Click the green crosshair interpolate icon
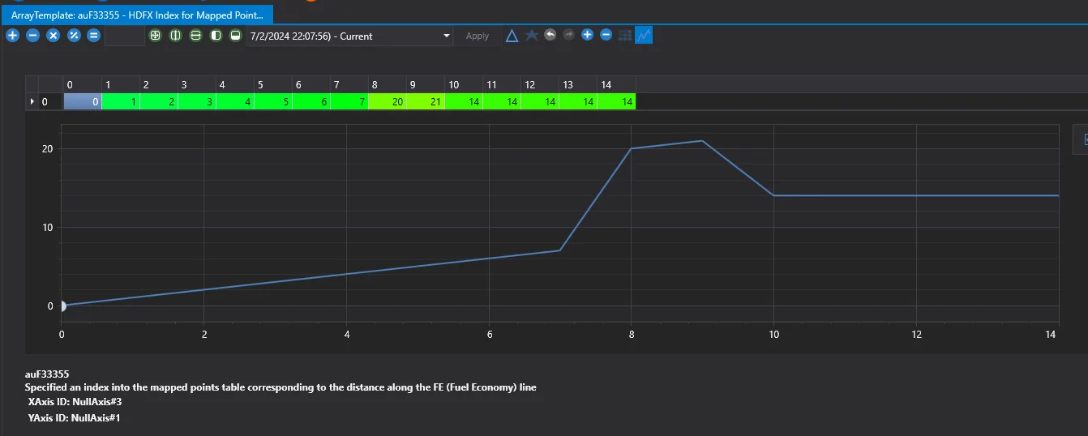1088x436 pixels. tap(156, 36)
